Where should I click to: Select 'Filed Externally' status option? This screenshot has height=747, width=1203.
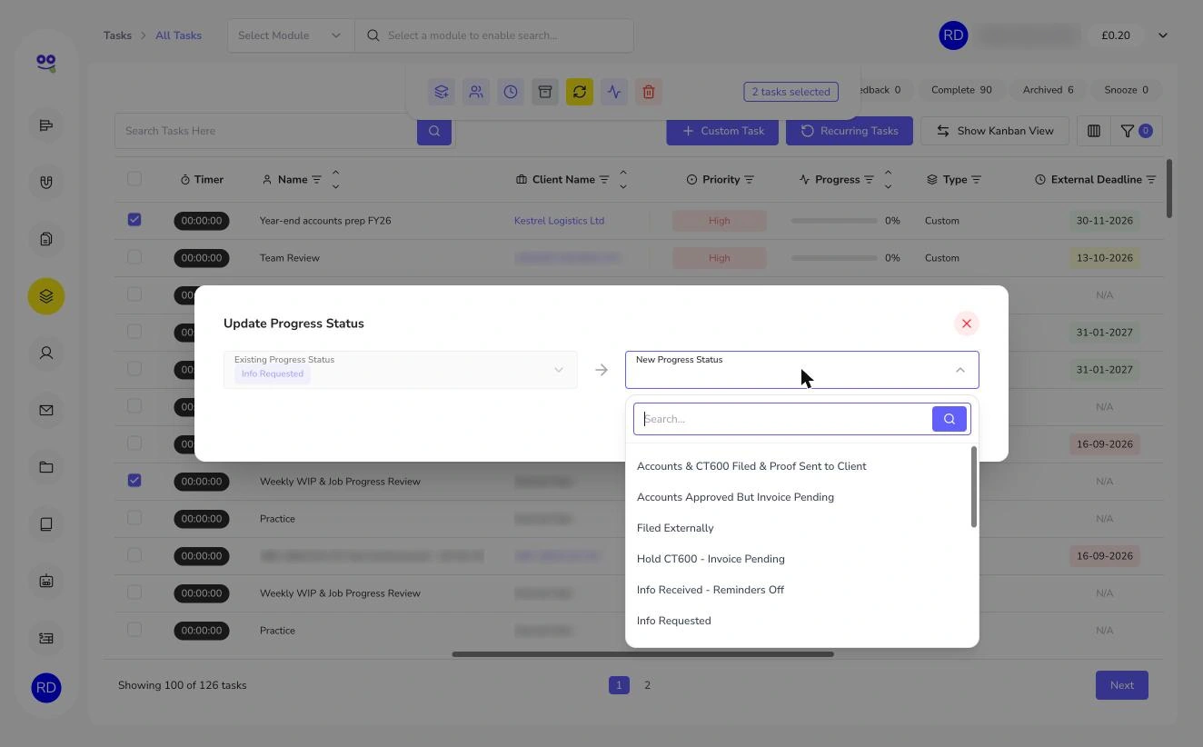[675, 528]
